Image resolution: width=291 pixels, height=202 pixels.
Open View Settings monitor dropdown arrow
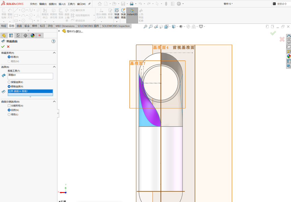click(205, 27)
